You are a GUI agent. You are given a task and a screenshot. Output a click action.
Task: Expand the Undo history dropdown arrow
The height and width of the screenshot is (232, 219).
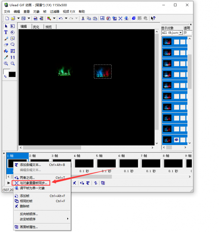66,18
